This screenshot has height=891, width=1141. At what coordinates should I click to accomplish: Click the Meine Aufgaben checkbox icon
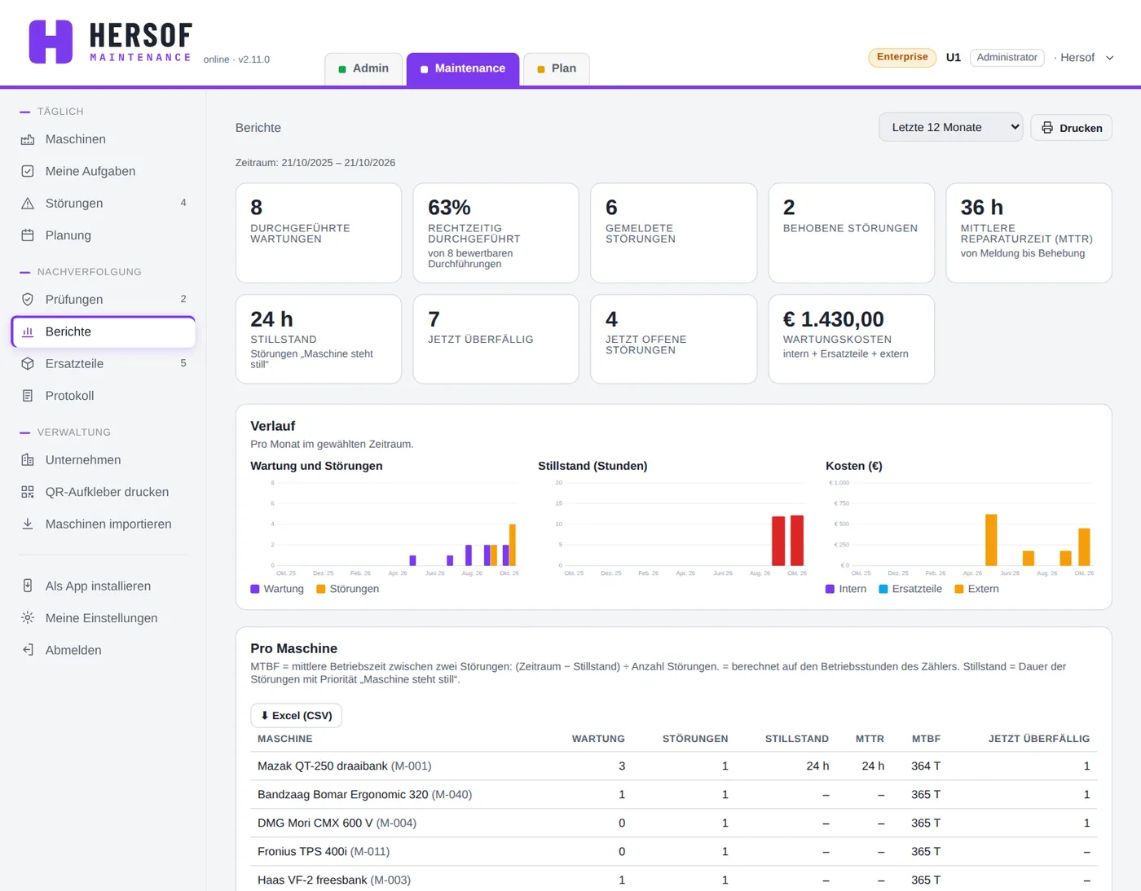click(28, 171)
